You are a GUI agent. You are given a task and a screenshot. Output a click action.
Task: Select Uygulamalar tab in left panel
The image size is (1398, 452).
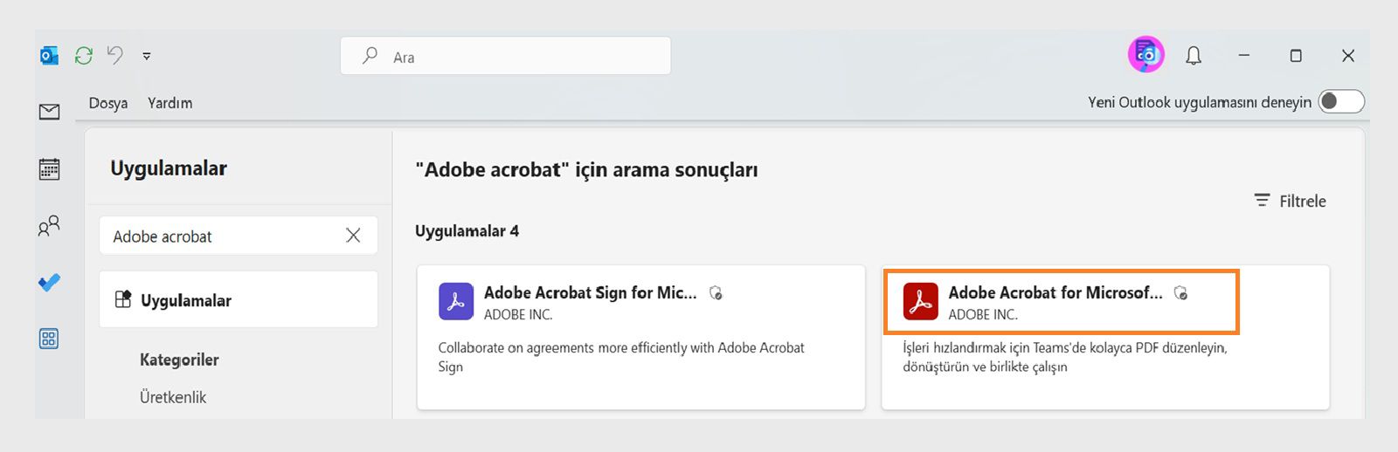click(239, 299)
